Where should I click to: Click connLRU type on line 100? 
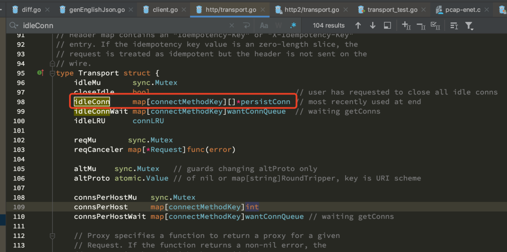pyautogui.click(x=148, y=121)
